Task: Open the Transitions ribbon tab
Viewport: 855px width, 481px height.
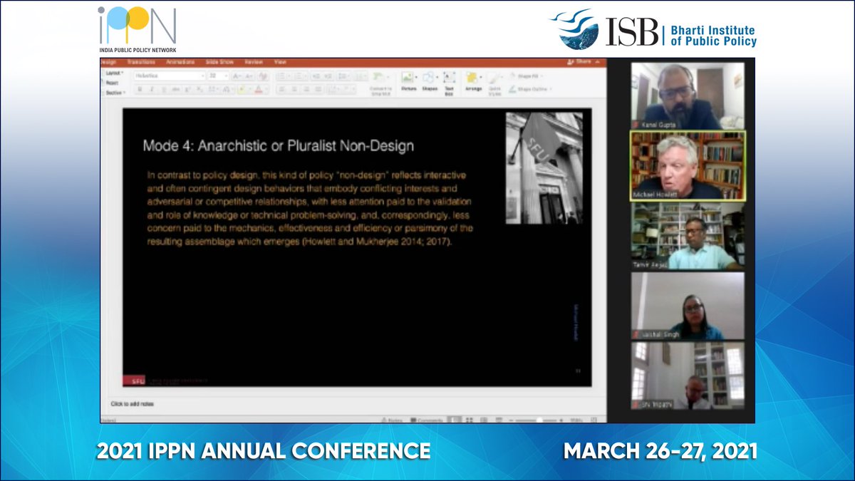Action: pyautogui.click(x=141, y=62)
